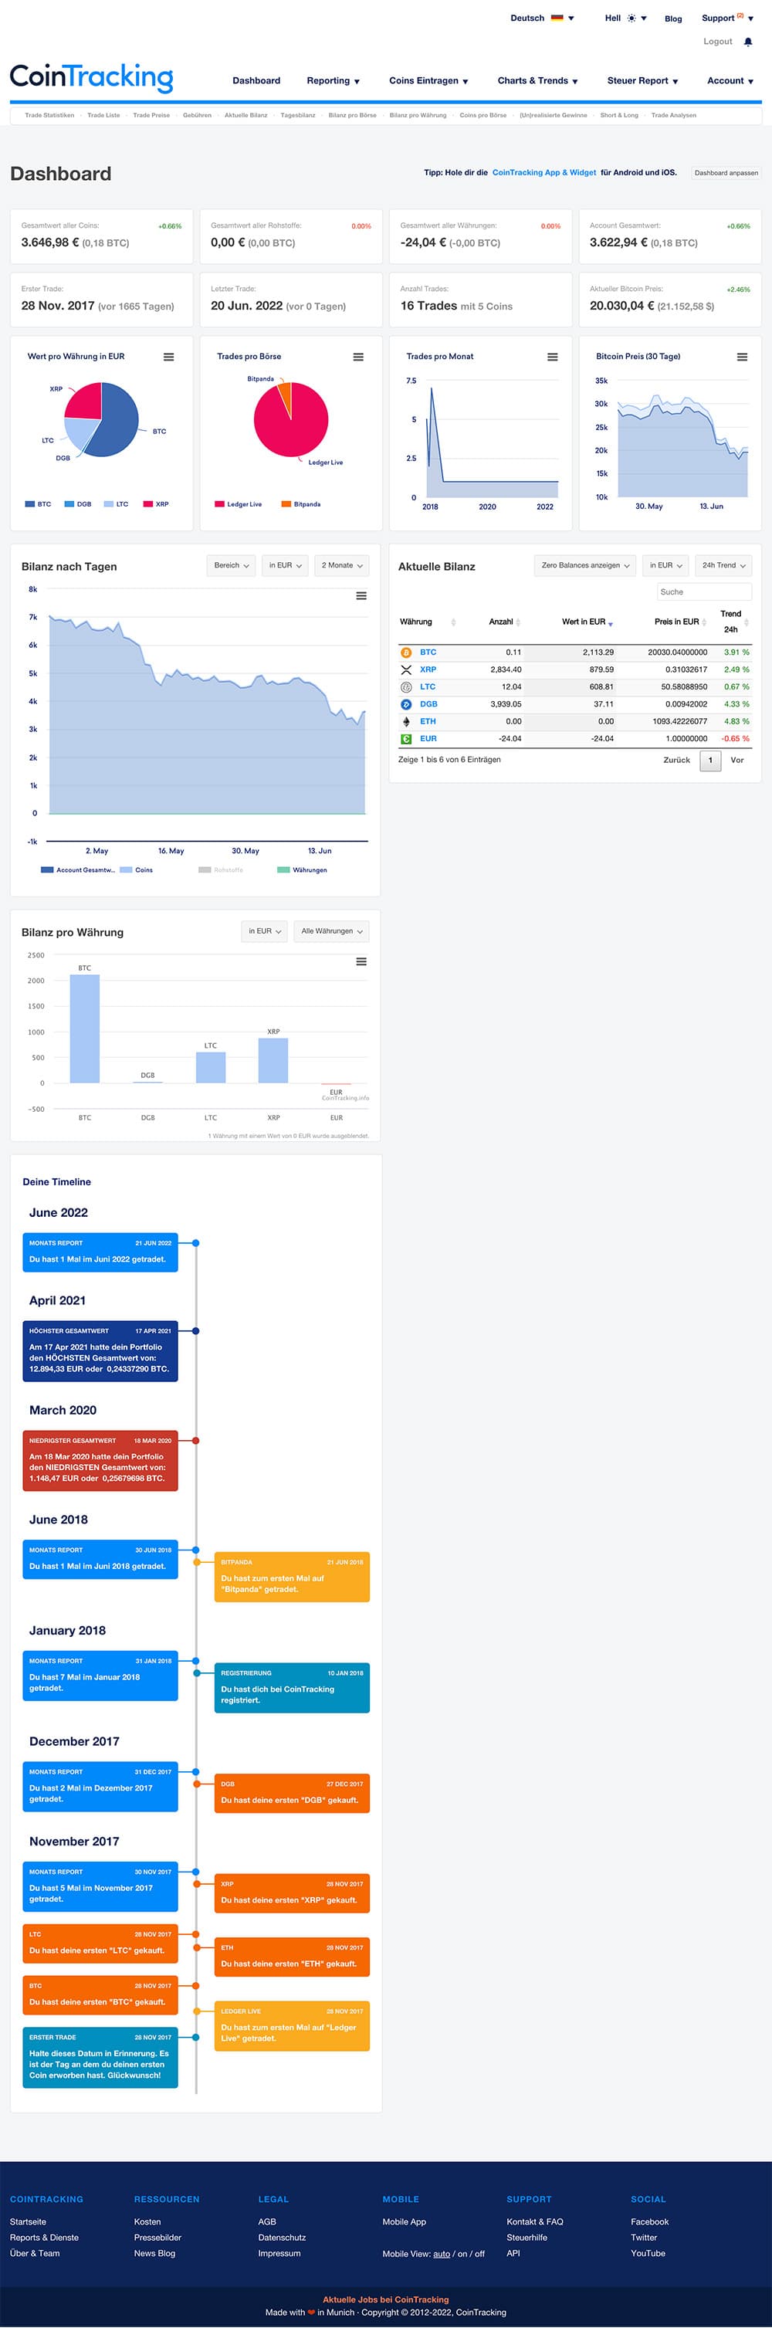This screenshot has width=772, height=2328.
Task: Open the Reporting menu
Action: pos(333,80)
